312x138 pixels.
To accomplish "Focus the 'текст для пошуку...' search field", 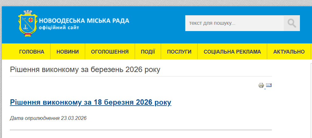I will pyautogui.click(x=234, y=23).
